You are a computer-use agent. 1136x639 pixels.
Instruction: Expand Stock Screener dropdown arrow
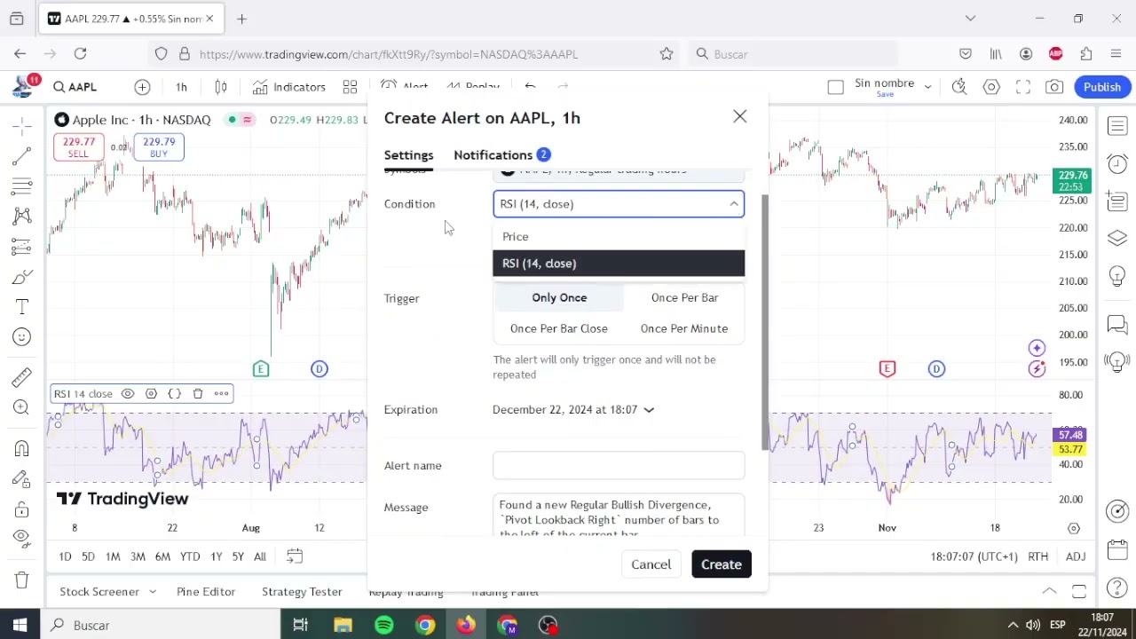tap(153, 591)
